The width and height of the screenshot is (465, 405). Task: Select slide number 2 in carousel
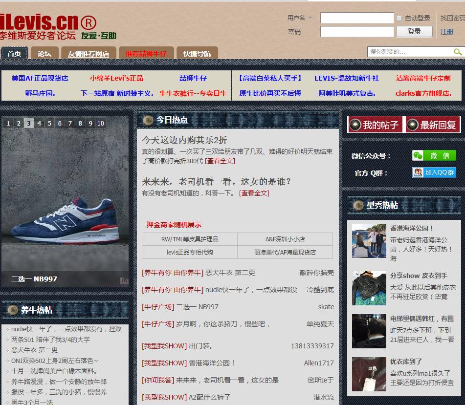(x=19, y=123)
